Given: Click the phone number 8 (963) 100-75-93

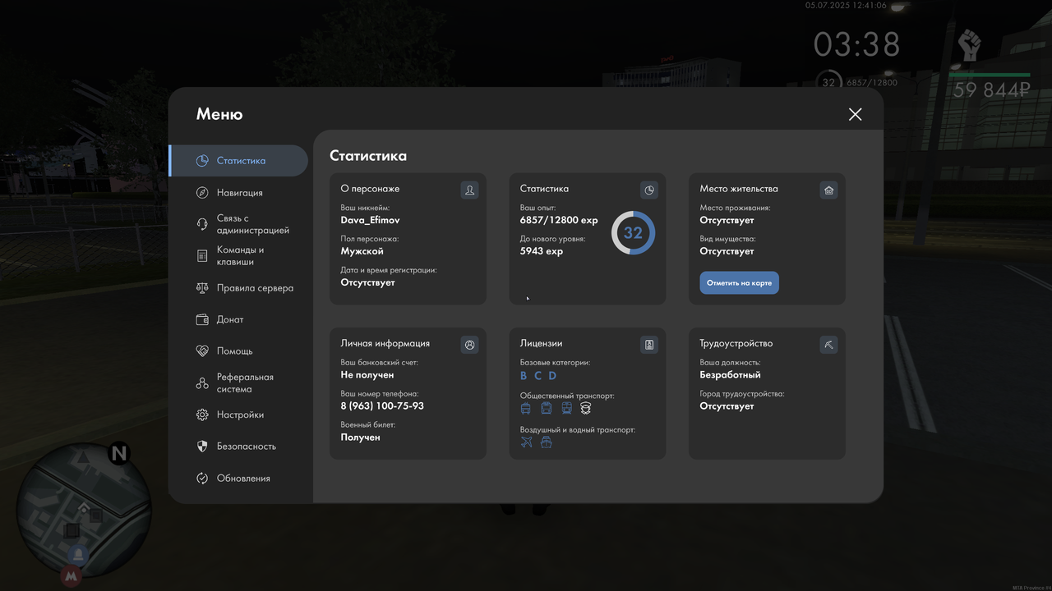Looking at the screenshot, I should pyautogui.click(x=382, y=406).
